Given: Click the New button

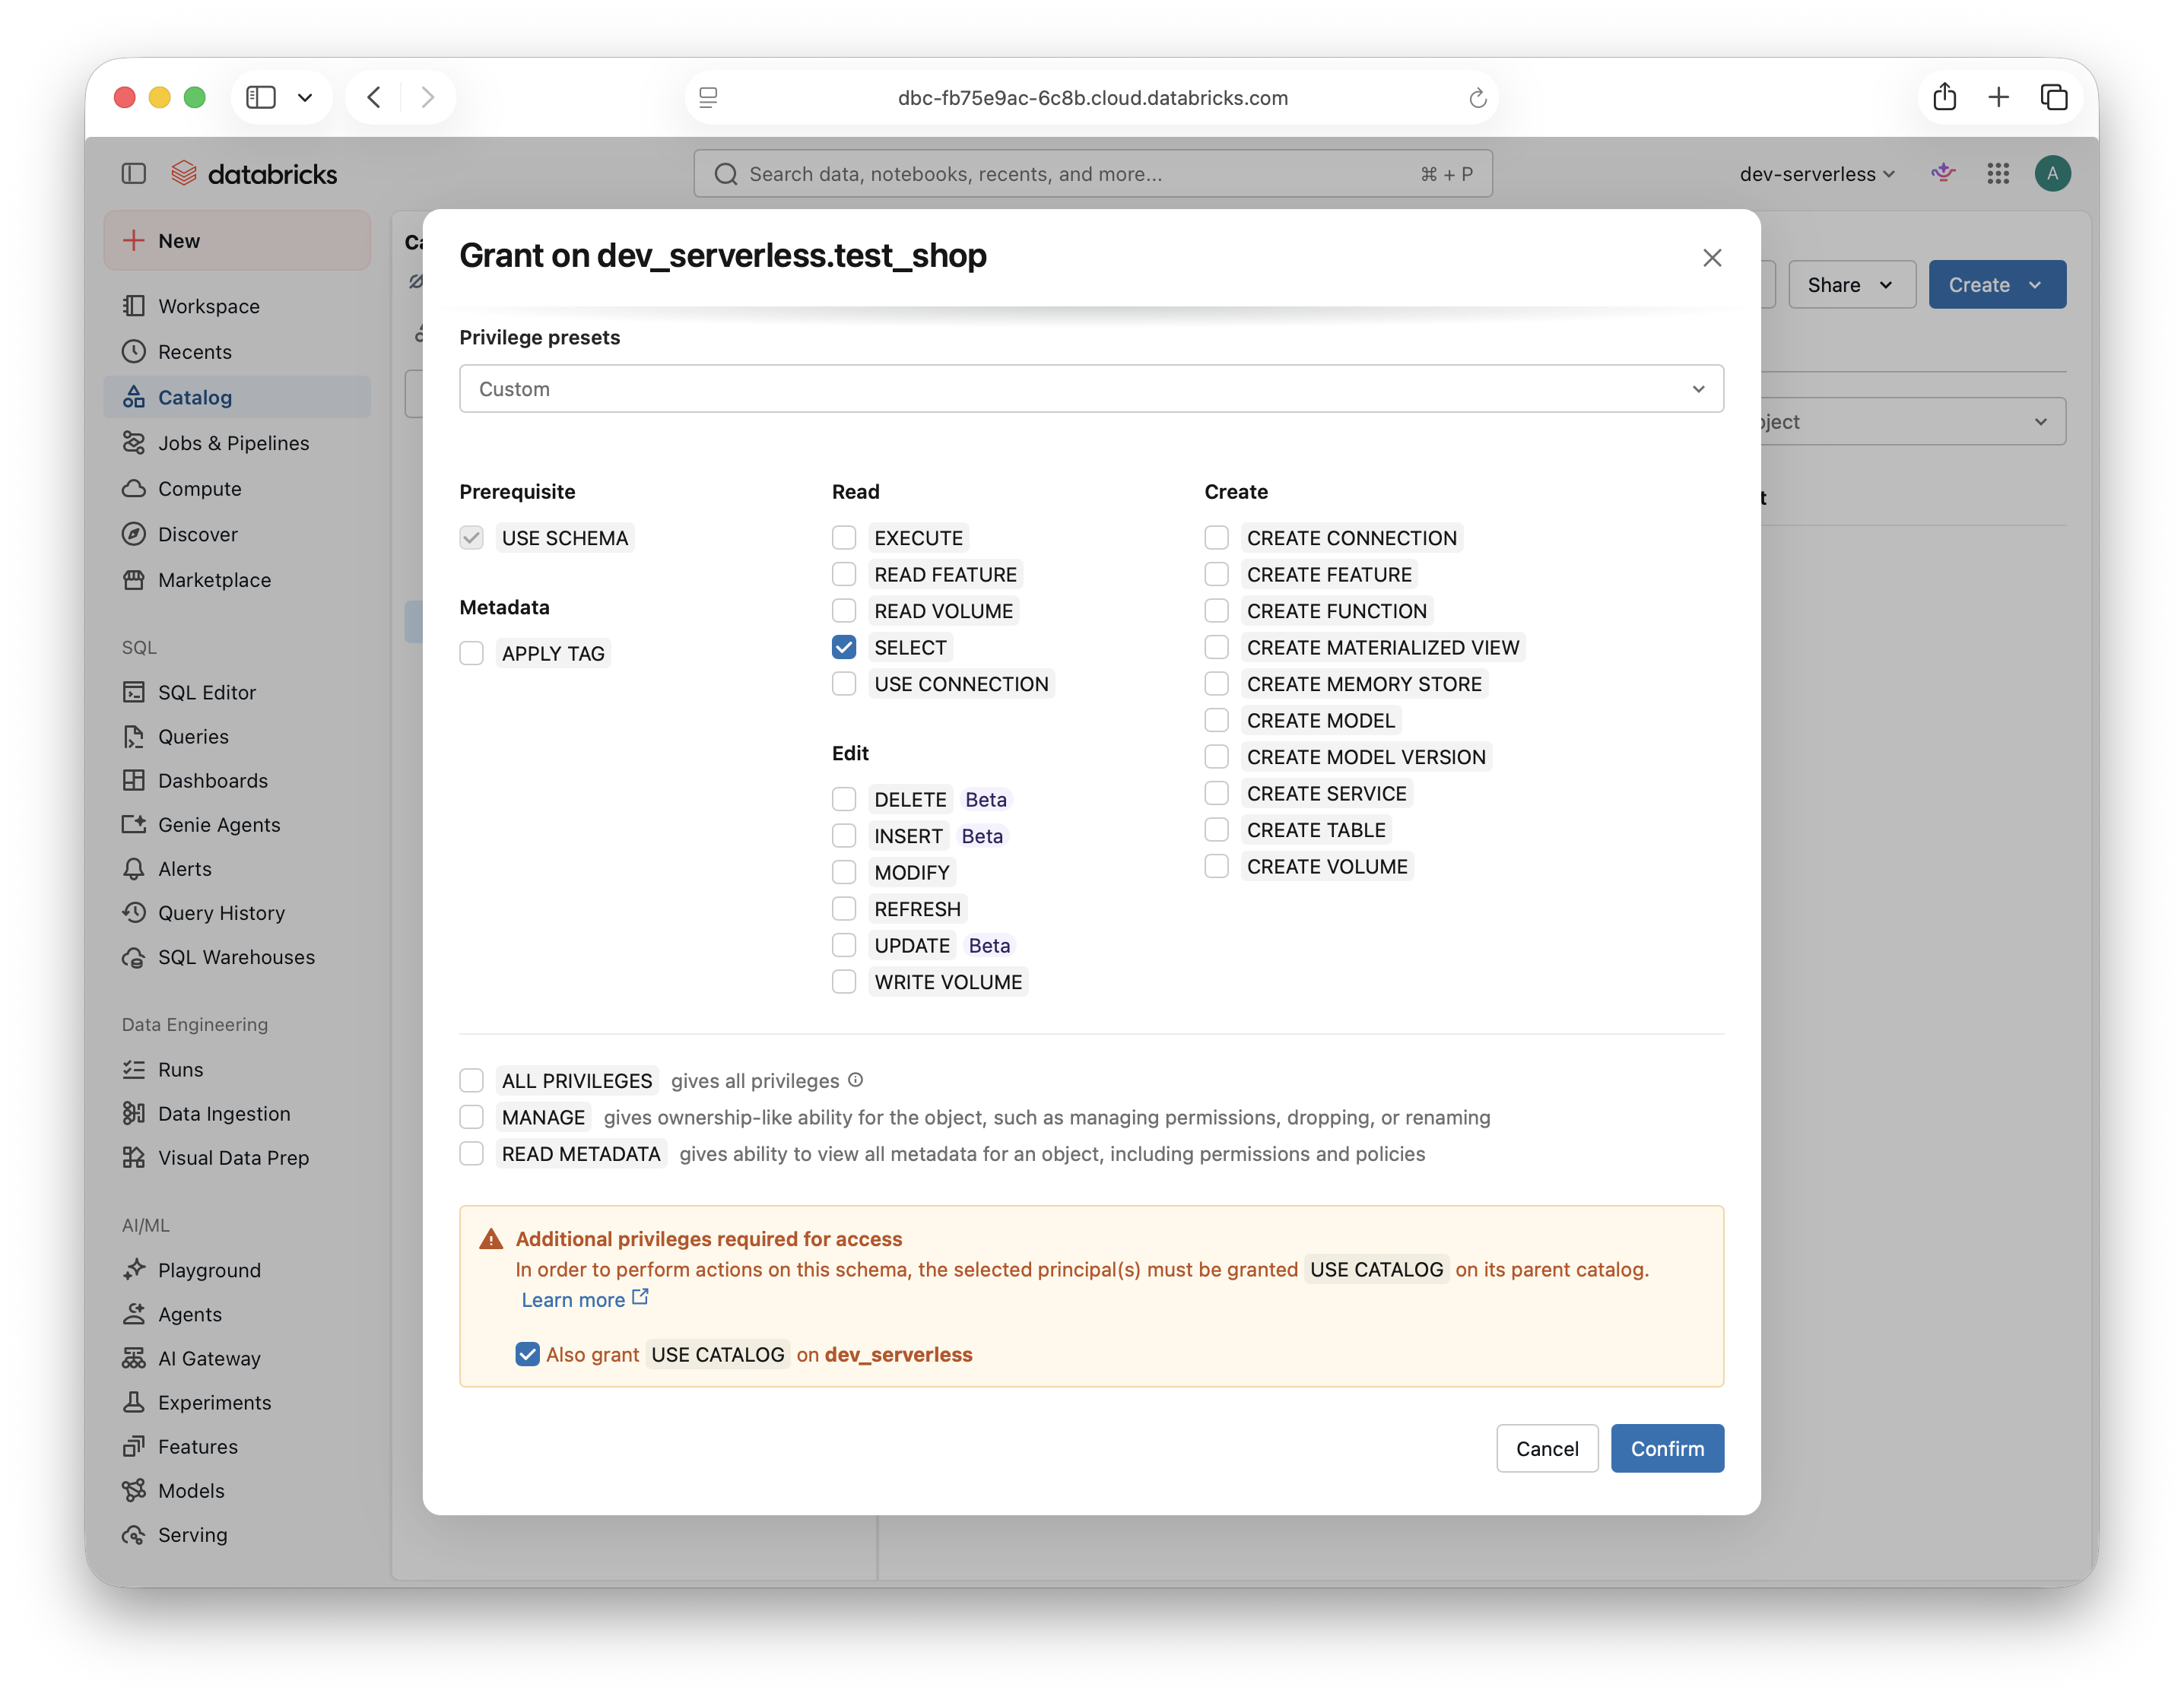Looking at the screenshot, I should pos(237,240).
